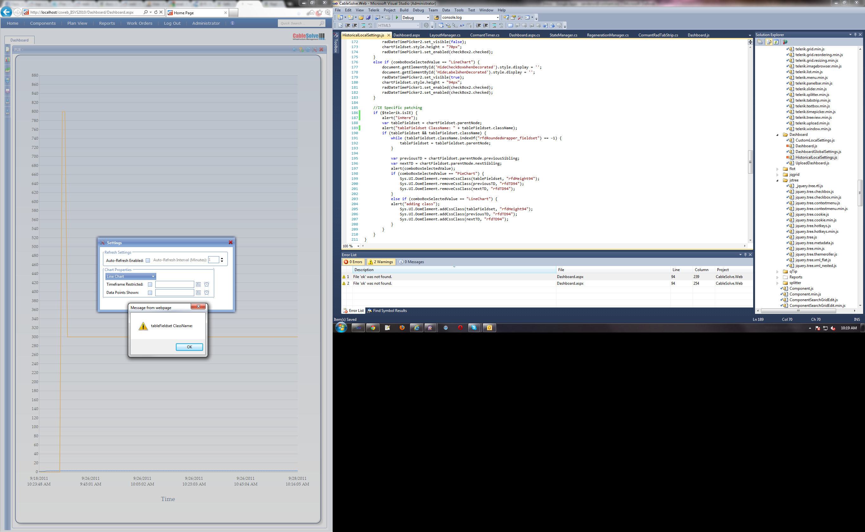Toggle the Auto-Refresh Enabled checkbox

(x=148, y=260)
